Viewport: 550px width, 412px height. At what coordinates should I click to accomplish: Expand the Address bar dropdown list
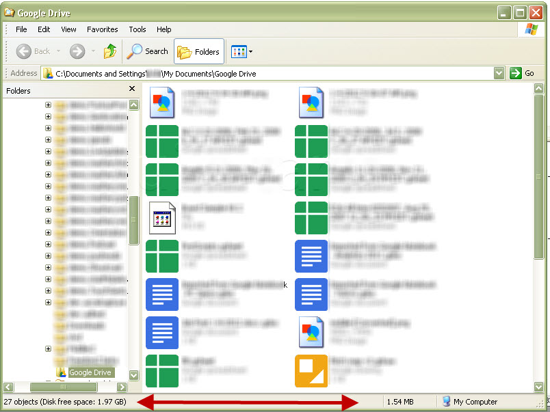point(499,74)
